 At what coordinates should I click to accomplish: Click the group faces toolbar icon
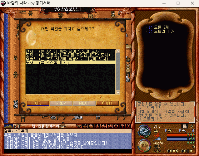[x=104, y=126]
